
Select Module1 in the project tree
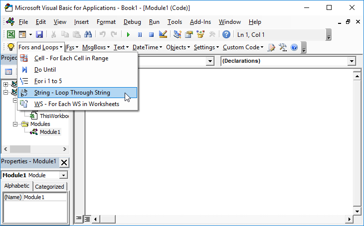click(x=49, y=132)
